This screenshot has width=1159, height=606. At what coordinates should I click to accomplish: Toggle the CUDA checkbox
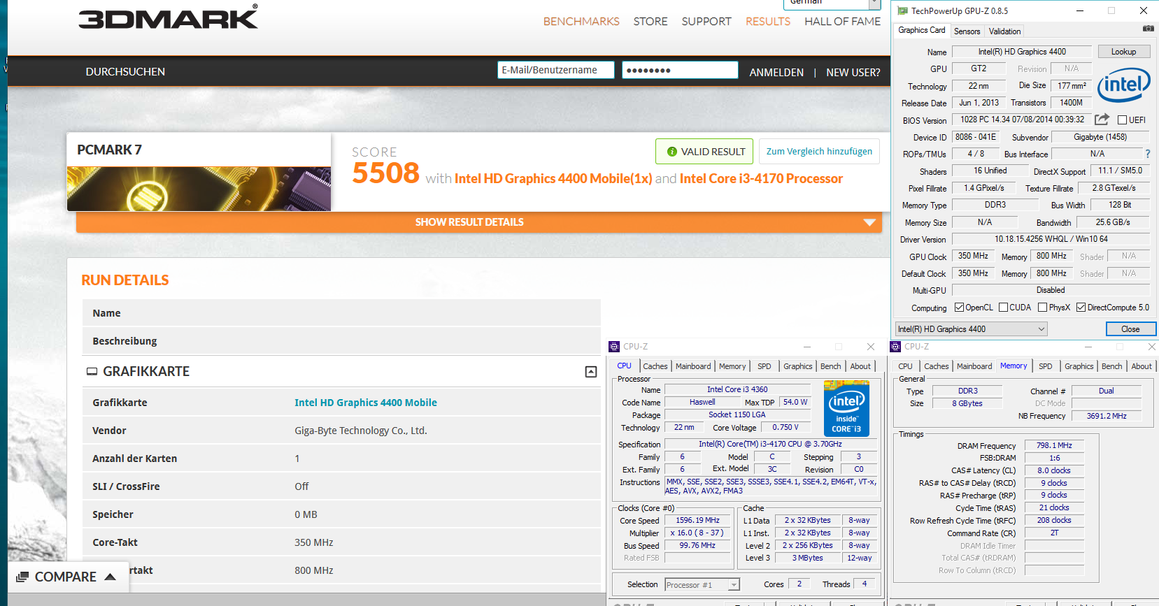1004,308
